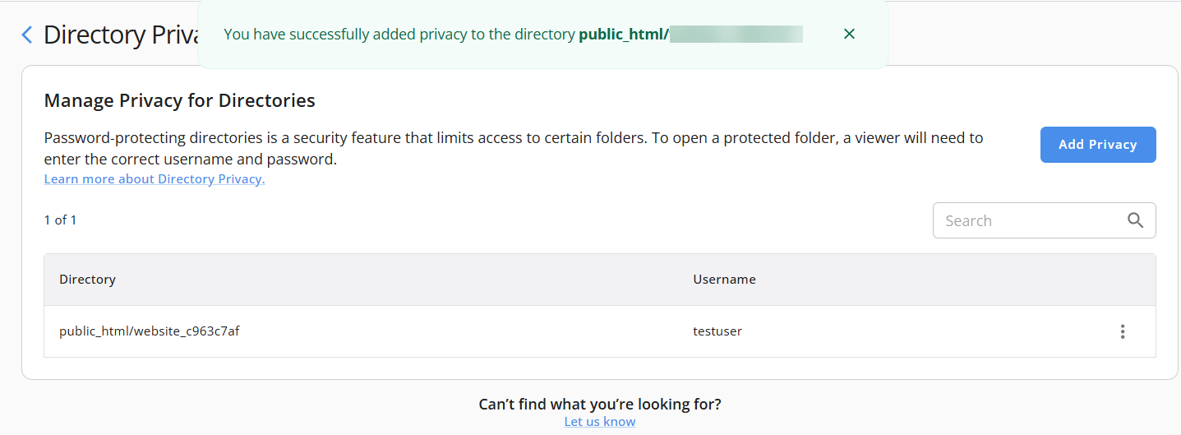Click the success message text in the notification
The height and width of the screenshot is (435, 1181).
pyautogui.click(x=399, y=34)
